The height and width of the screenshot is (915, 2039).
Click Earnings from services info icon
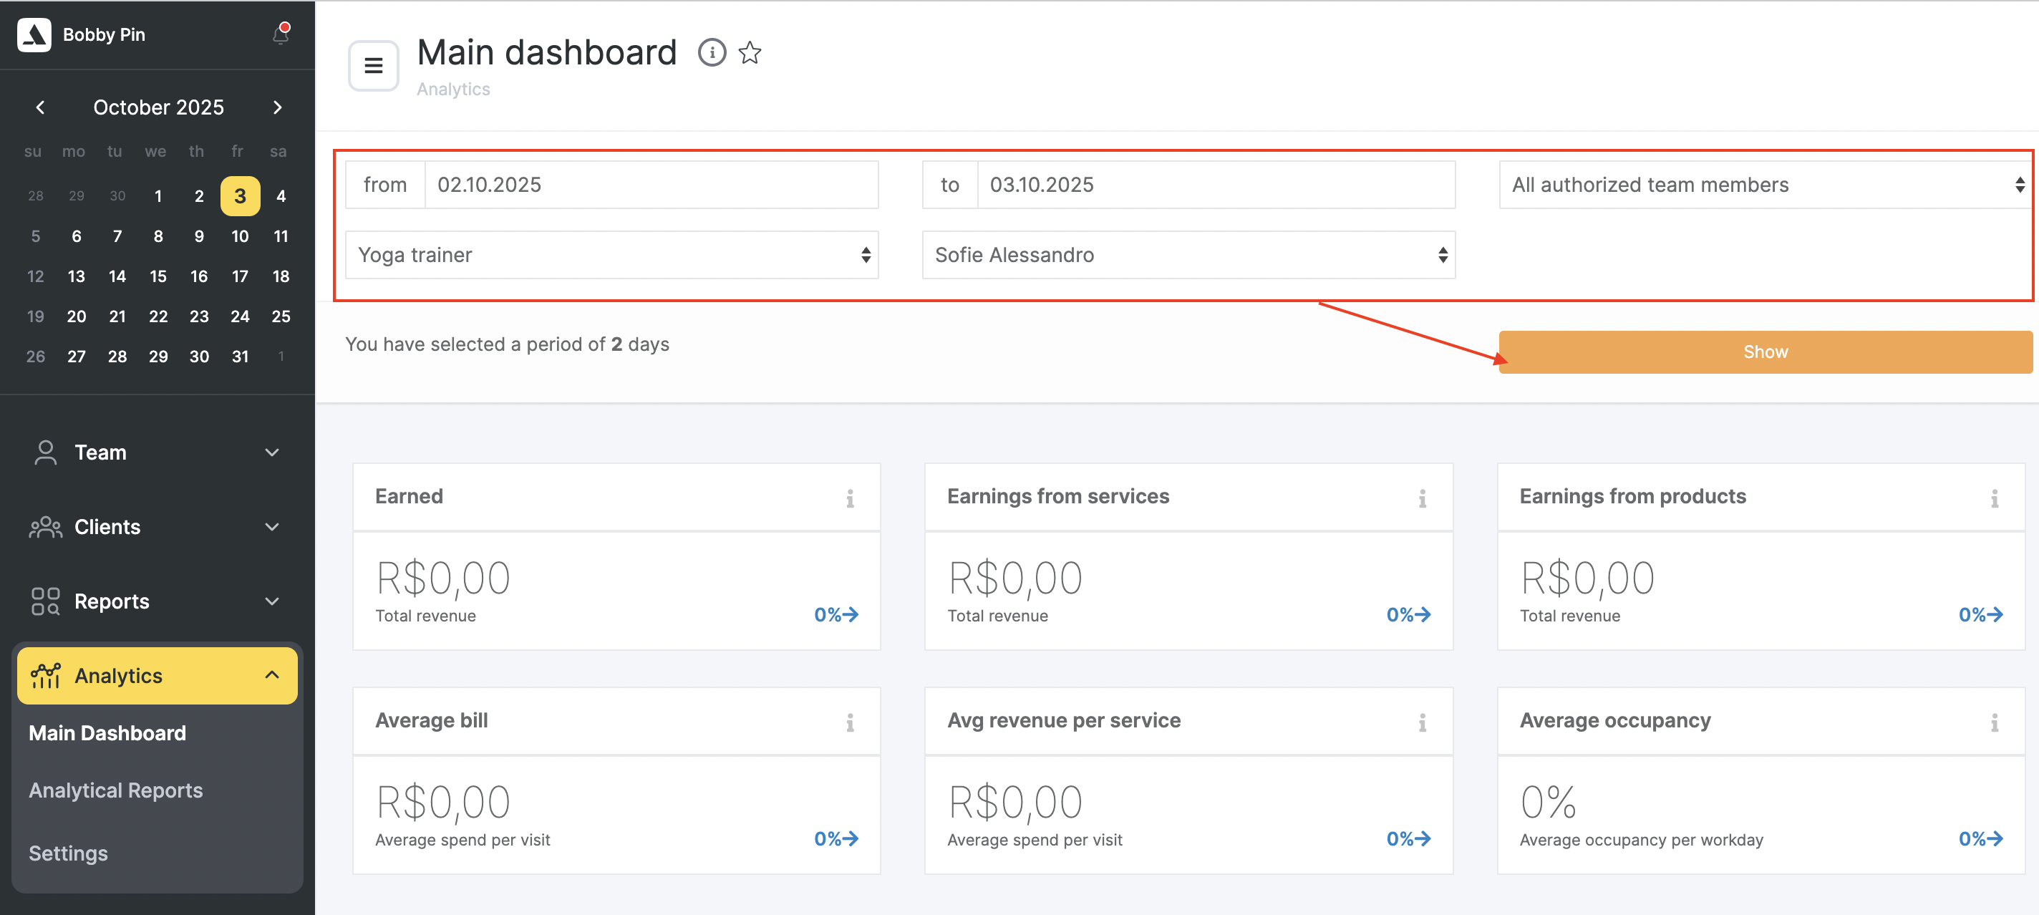tap(1422, 498)
